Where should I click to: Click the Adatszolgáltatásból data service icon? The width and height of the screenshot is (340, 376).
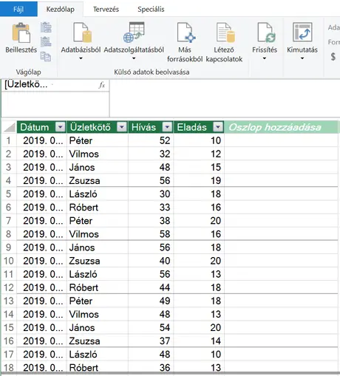coord(134,33)
